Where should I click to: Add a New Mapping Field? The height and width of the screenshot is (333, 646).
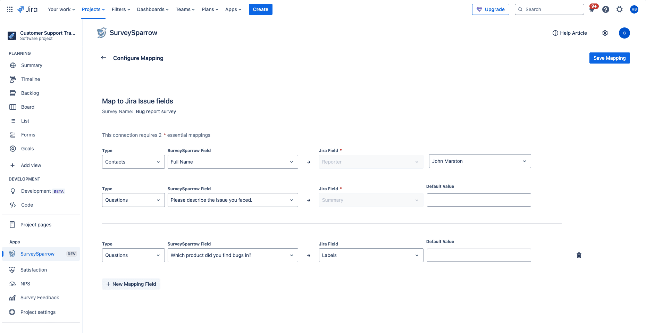(x=131, y=284)
